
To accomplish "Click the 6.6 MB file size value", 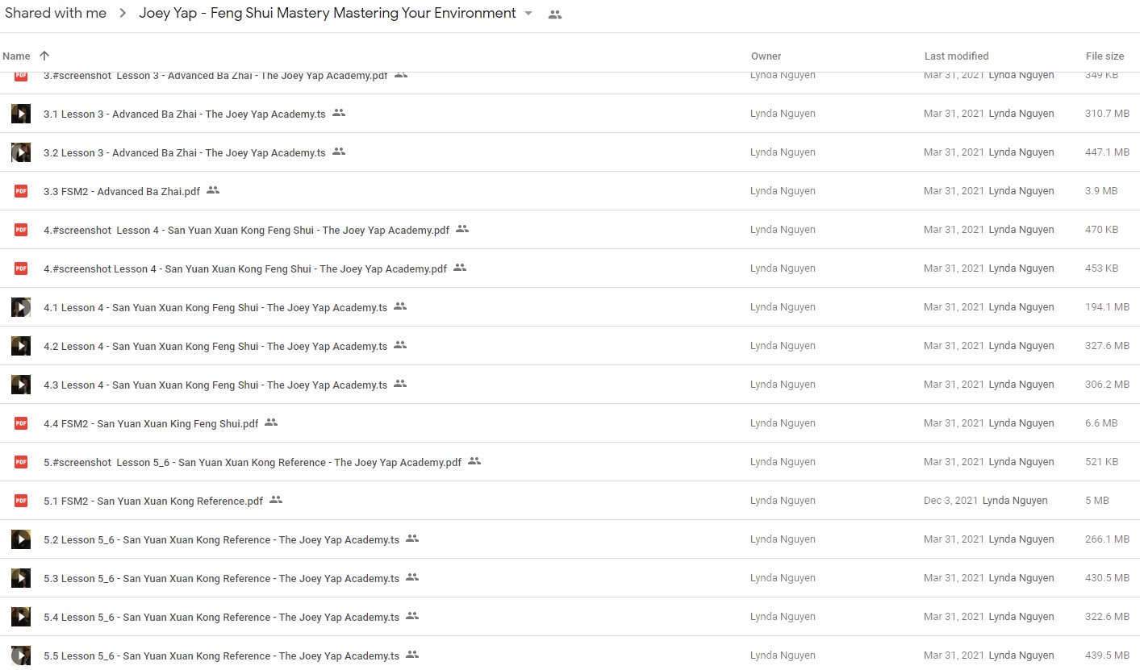I will click(1101, 423).
